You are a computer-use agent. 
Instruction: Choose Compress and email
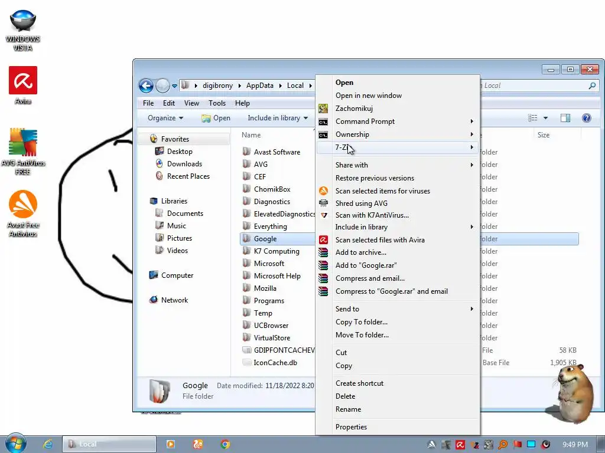click(398, 278)
